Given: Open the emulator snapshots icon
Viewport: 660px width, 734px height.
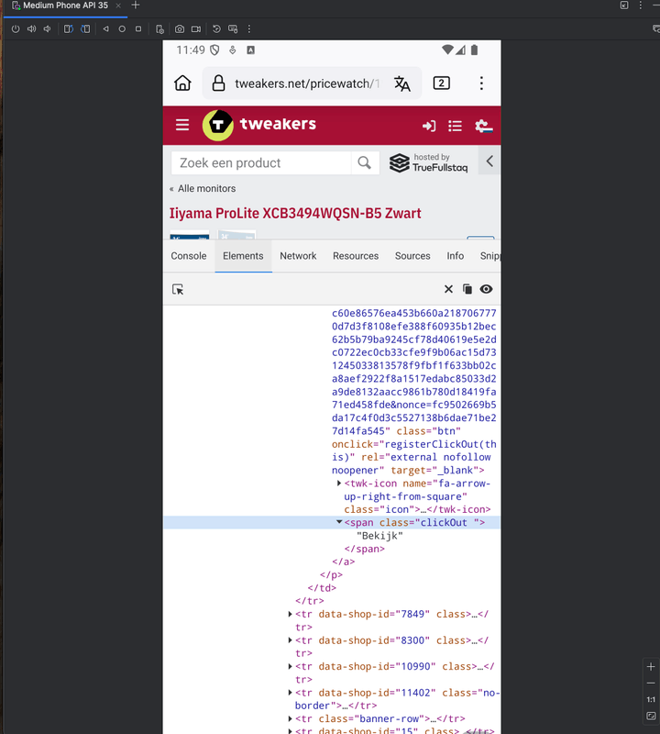Looking at the screenshot, I should pos(216,29).
